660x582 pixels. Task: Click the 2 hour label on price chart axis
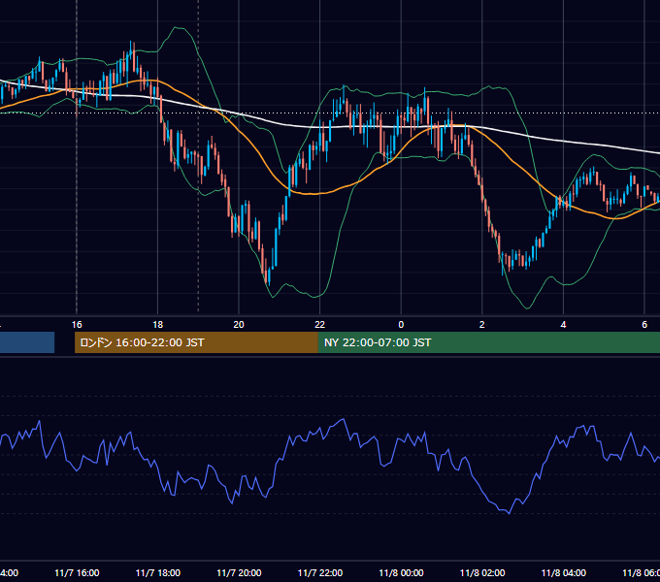(x=482, y=325)
